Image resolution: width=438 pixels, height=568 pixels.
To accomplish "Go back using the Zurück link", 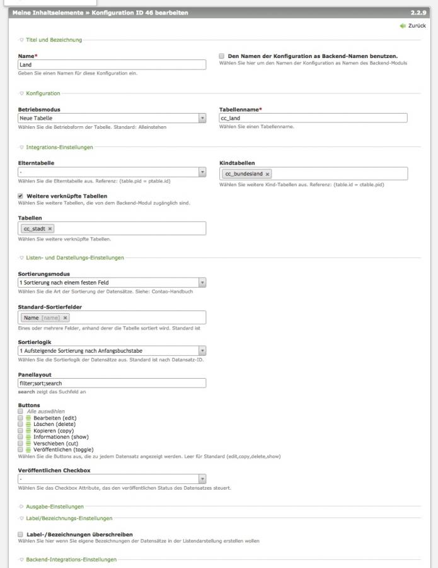I will click(x=417, y=26).
